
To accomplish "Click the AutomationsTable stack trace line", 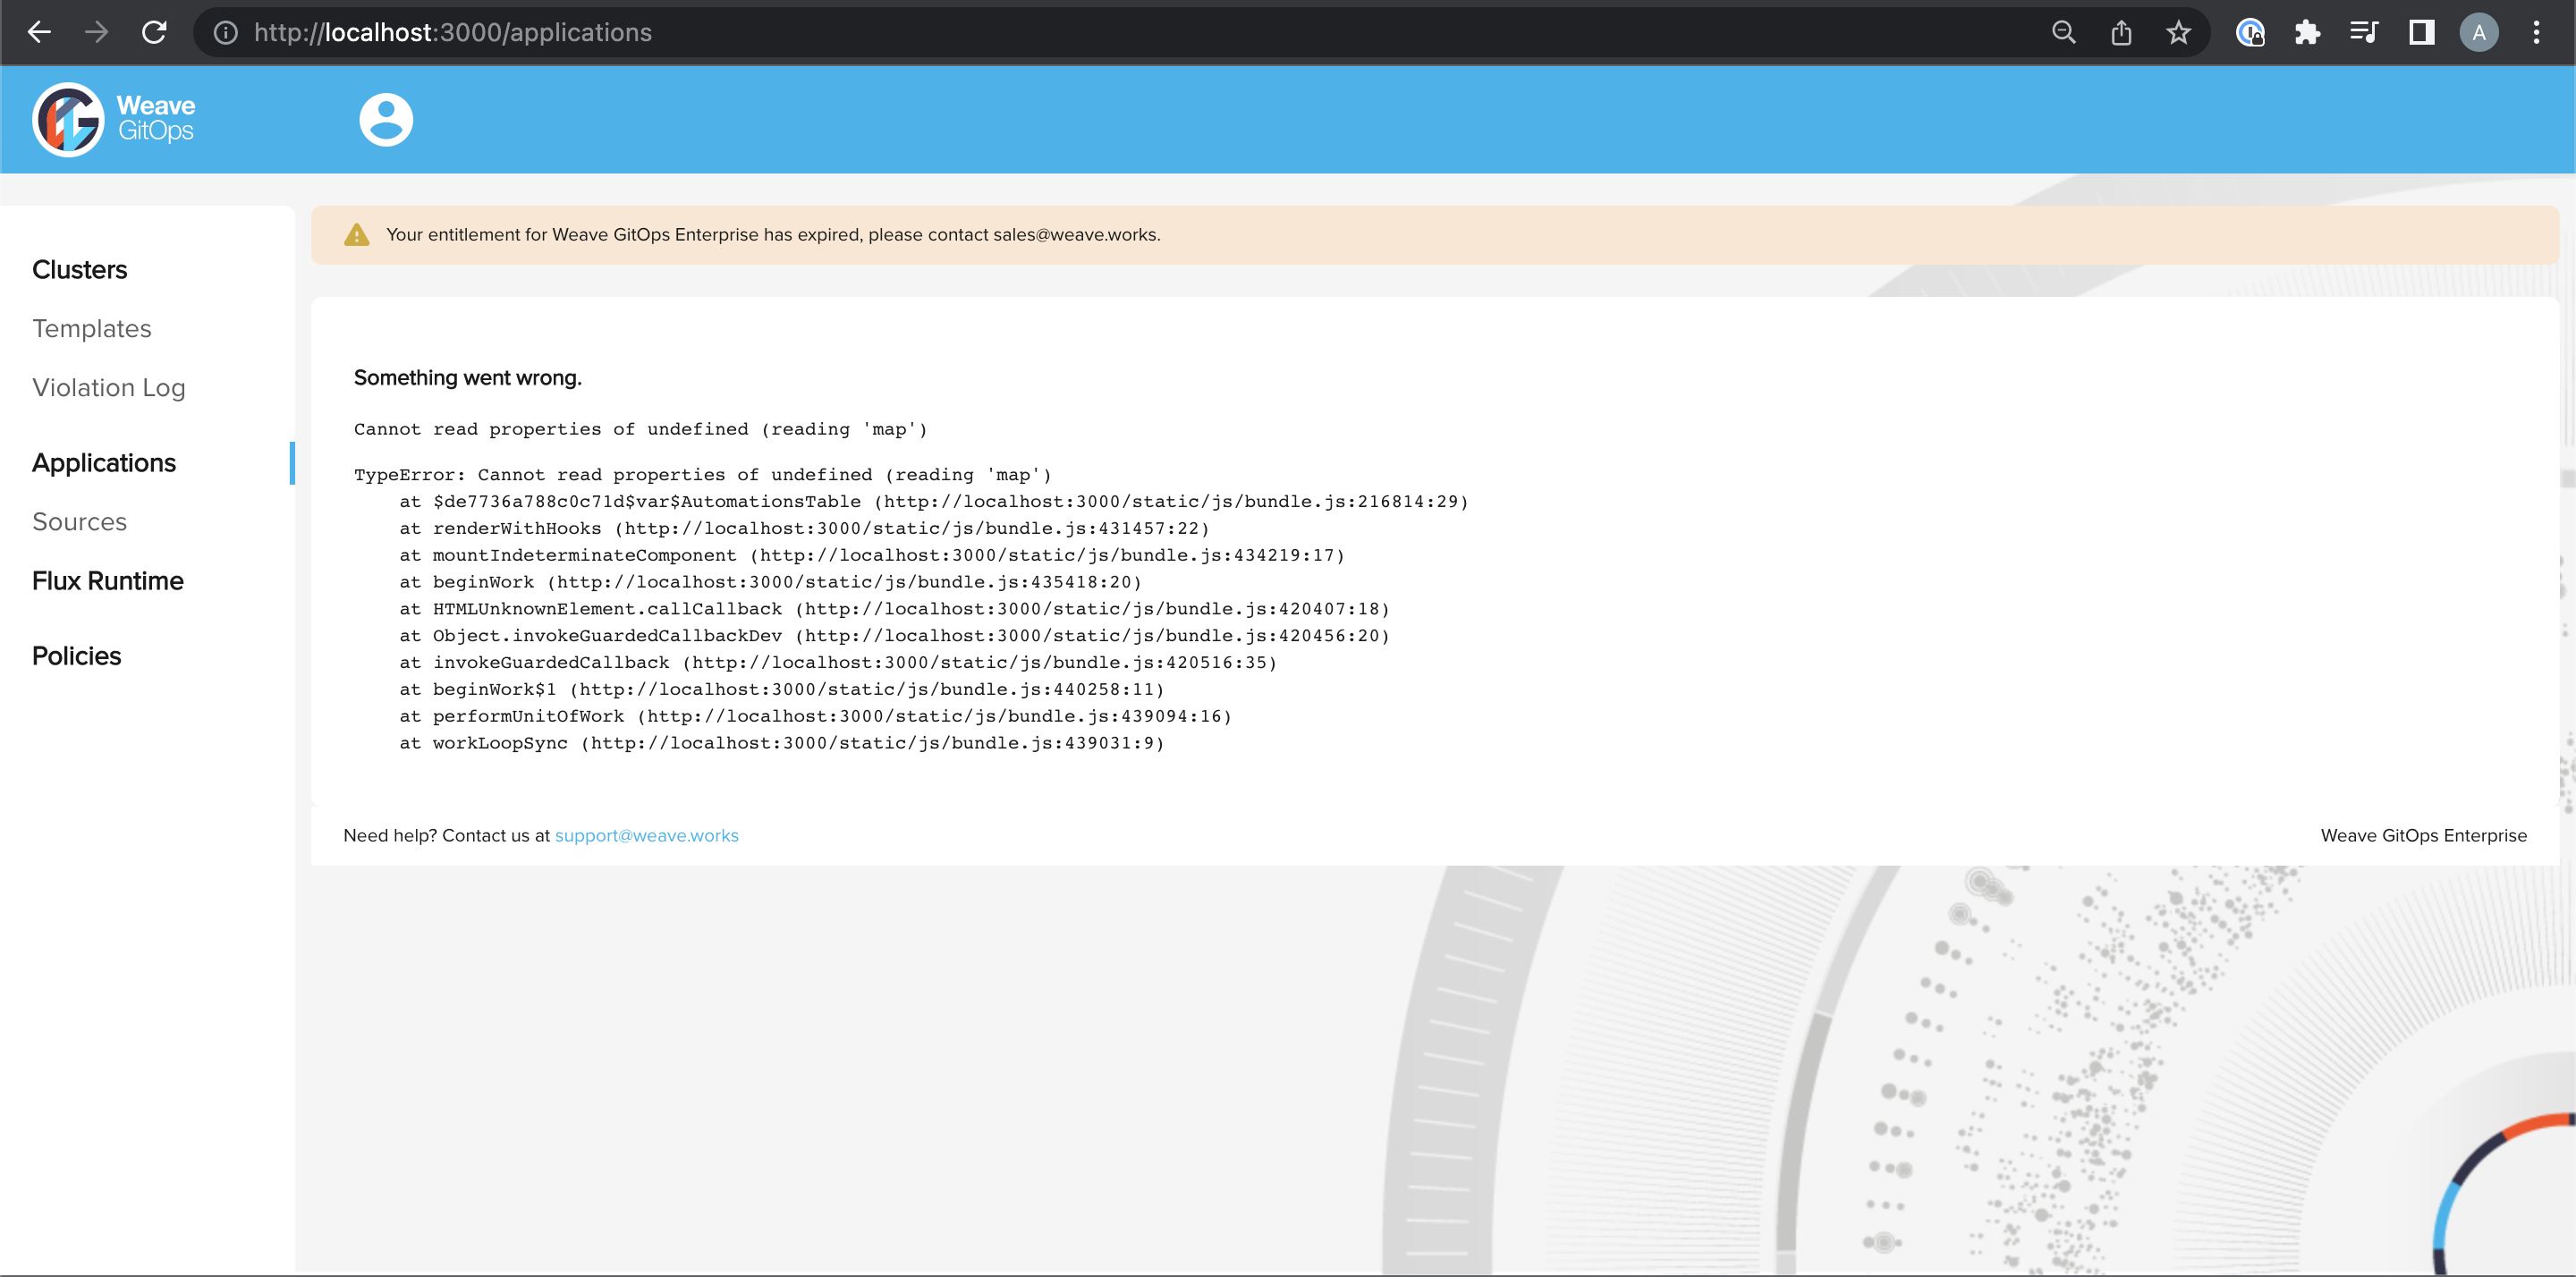I will (934, 502).
